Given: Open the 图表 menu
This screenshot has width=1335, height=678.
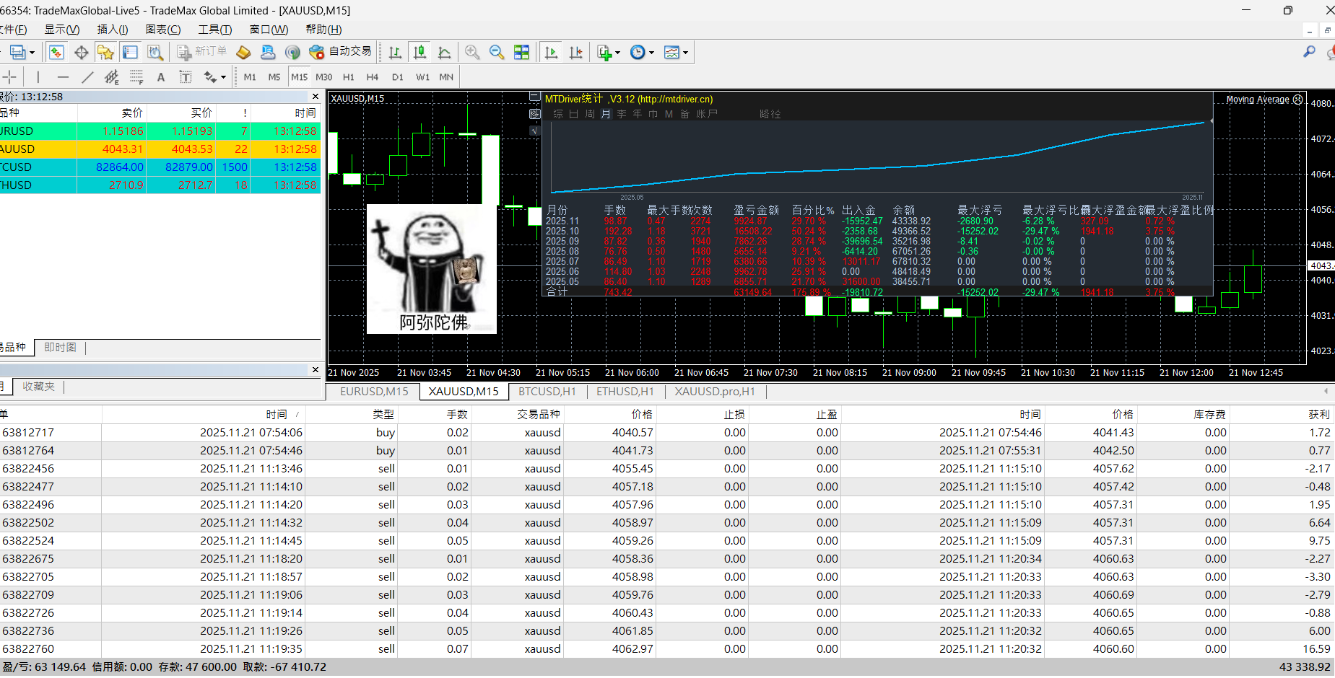Looking at the screenshot, I should [x=162, y=30].
